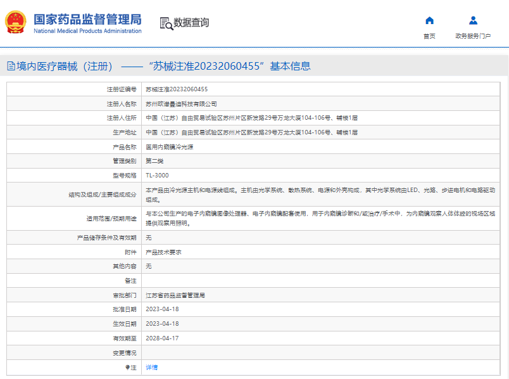
Task: Select expiry date 2028-04-17
Action: [x=162, y=338]
